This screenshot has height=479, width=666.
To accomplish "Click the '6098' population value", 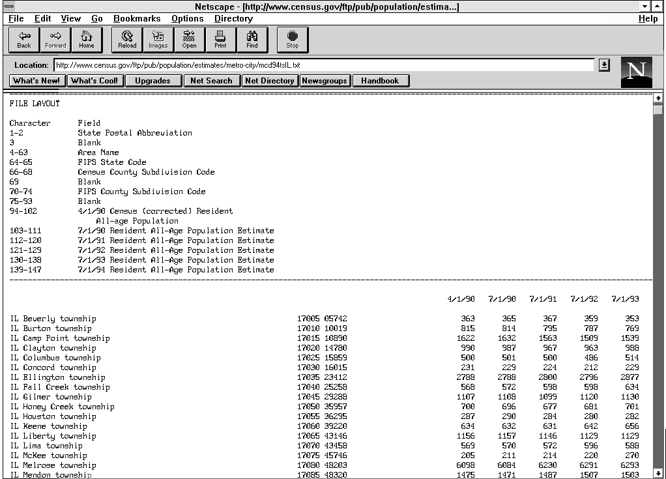I will (x=465, y=465).
